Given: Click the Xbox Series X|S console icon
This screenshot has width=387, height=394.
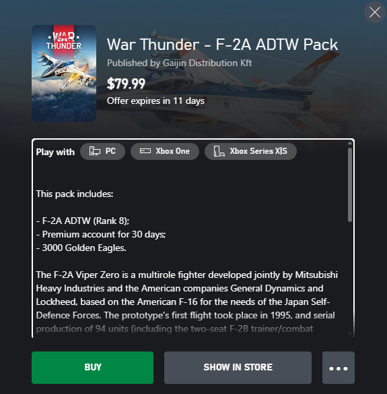Looking at the screenshot, I should [219, 151].
